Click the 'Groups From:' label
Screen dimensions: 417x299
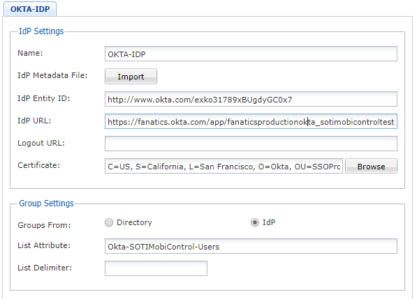[x=44, y=225]
